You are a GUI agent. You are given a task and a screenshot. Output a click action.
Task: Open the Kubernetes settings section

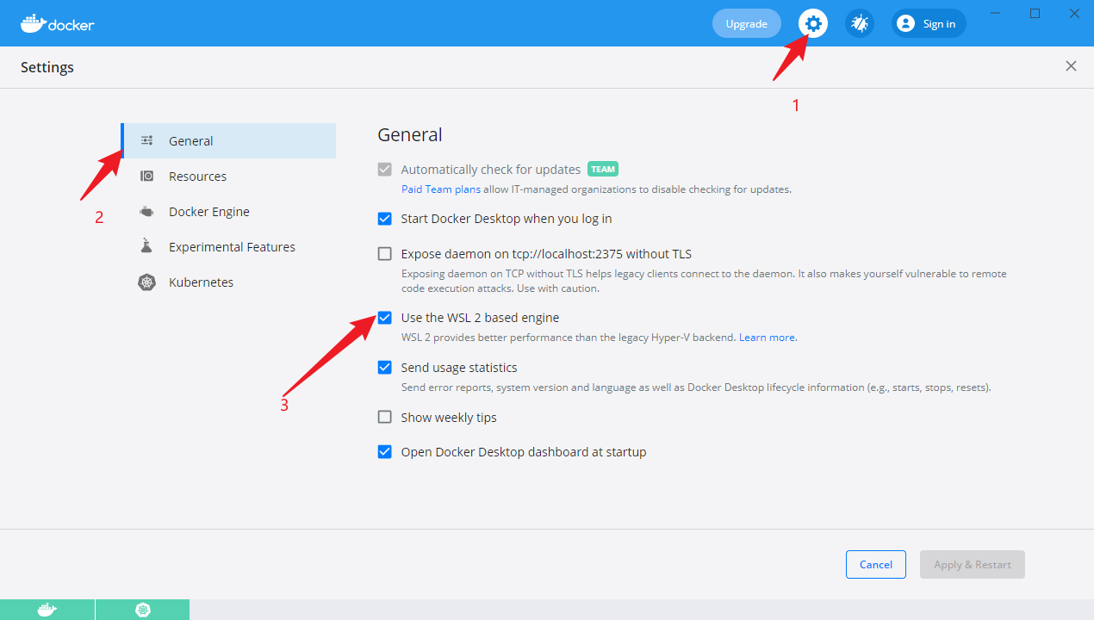(x=228, y=282)
